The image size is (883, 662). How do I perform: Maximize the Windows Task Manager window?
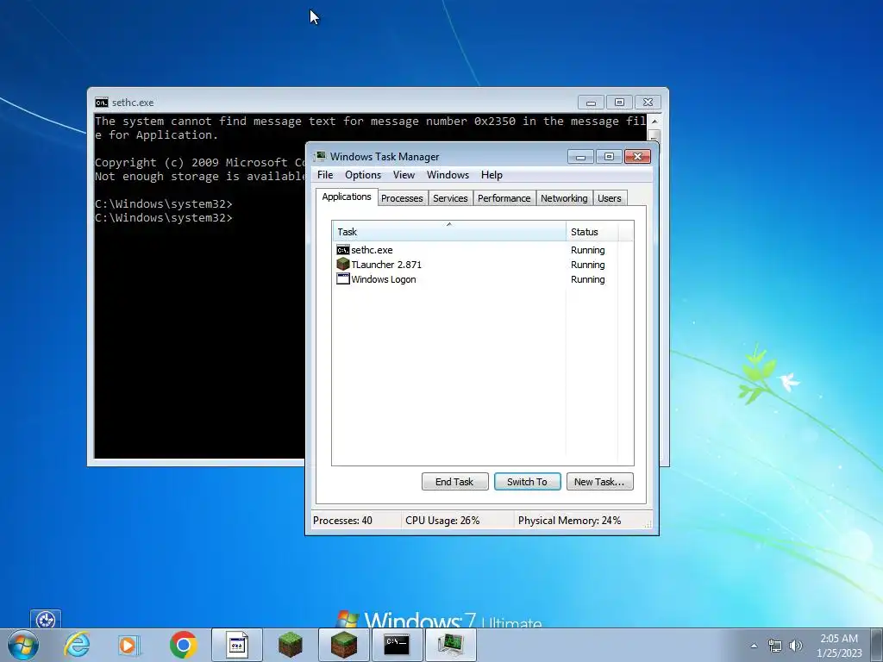pos(609,157)
